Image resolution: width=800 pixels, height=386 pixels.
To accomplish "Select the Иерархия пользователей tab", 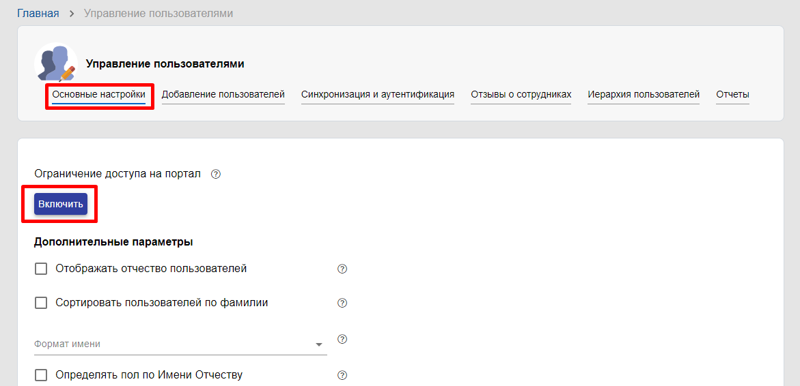I will (x=644, y=95).
